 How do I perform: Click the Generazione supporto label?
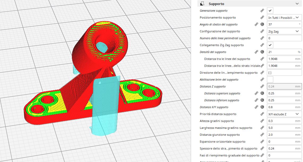pos(214,11)
